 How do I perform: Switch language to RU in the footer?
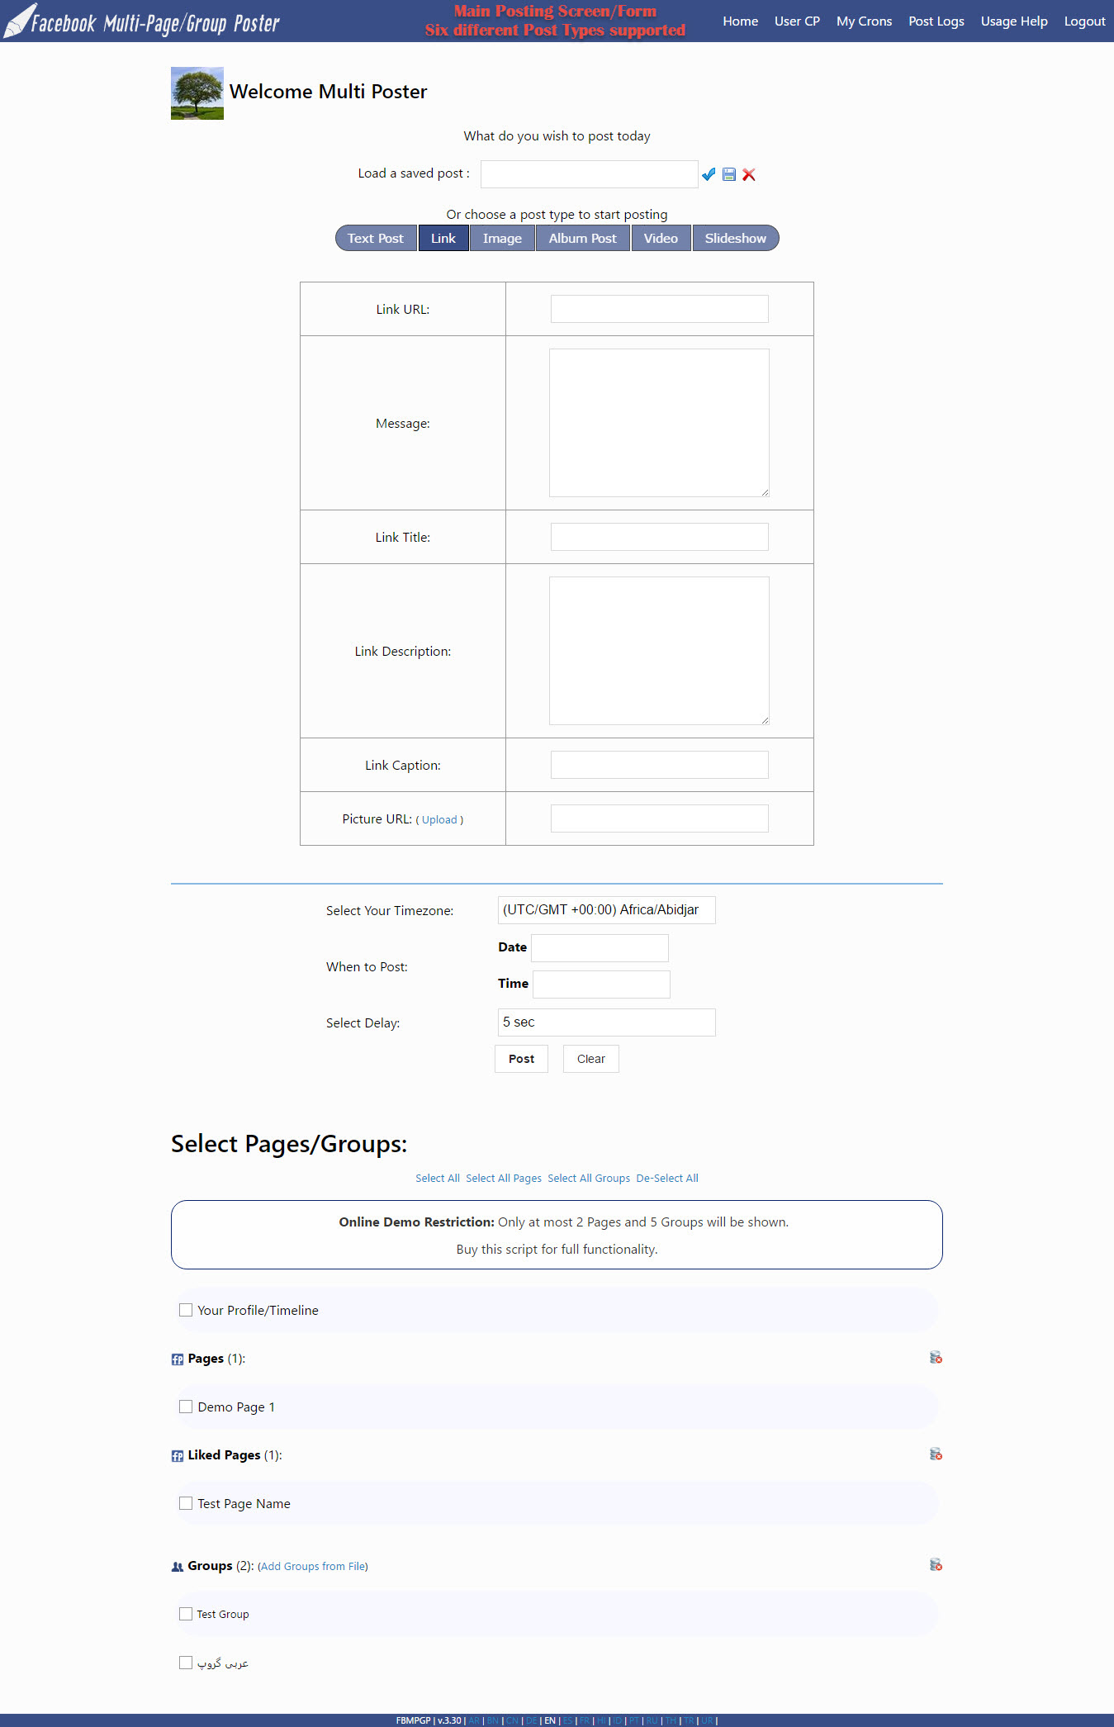click(652, 1720)
